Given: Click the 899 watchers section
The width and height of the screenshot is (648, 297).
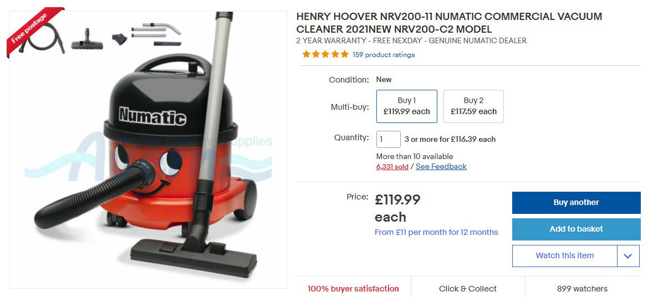Looking at the screenshot, I should (582, 289).
